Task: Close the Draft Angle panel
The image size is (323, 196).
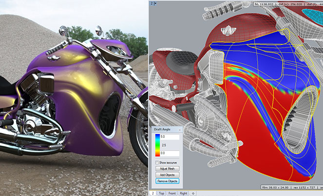Action: tap(179, 129)
